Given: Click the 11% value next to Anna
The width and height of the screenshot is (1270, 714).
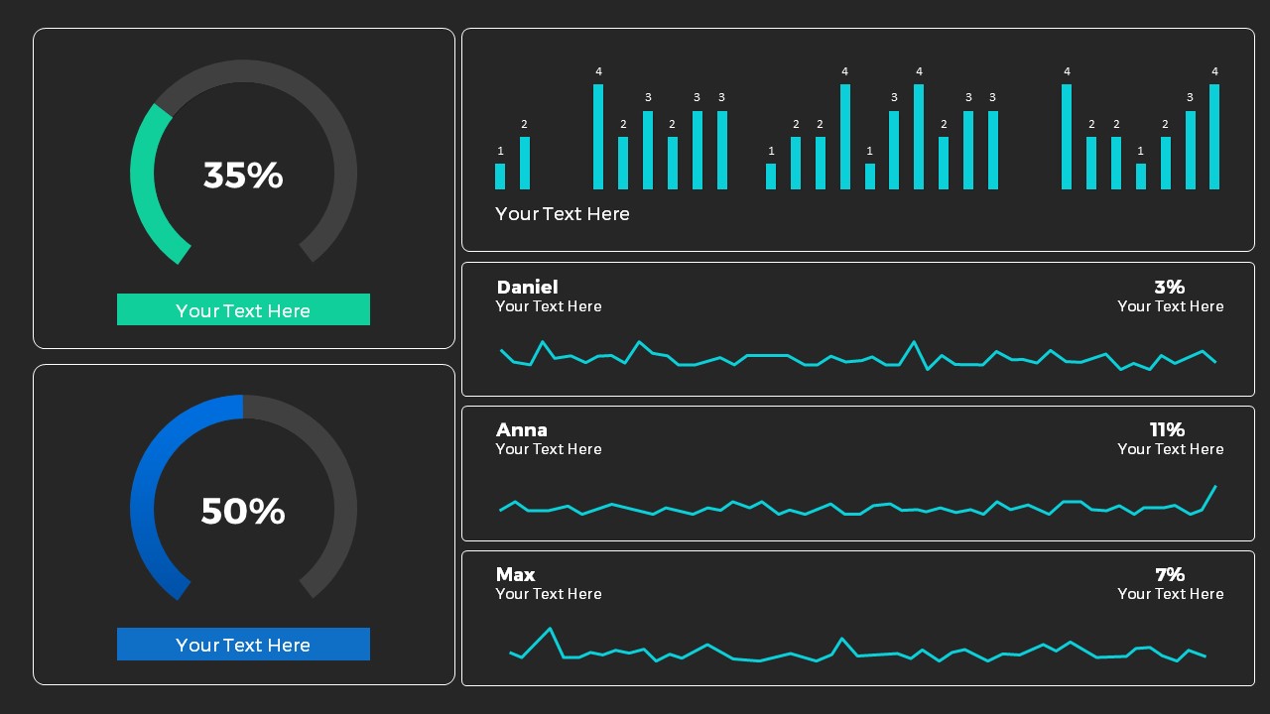Looking at the screenshot, I should (x=1168, y=429).
